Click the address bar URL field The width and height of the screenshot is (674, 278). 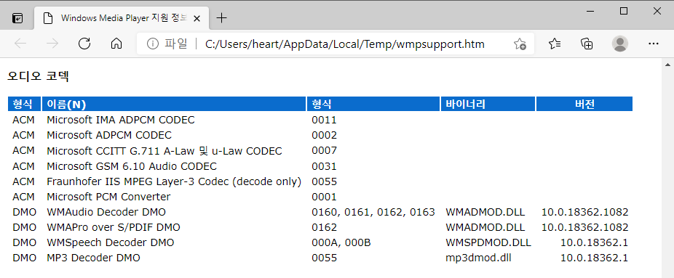tap(345, 44)
